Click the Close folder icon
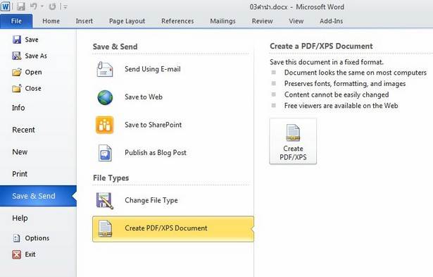433x277 pixels. tap(17, 89)
